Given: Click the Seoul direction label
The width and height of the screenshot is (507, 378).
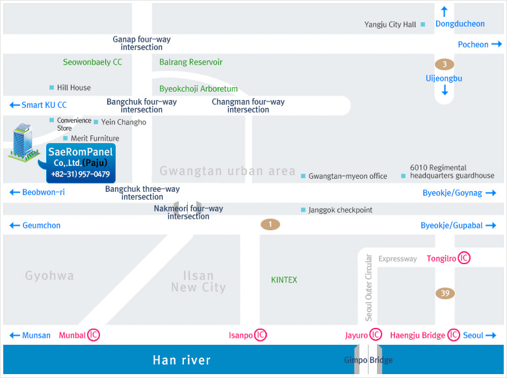Looking at the screenshot, I should [473, 335].
